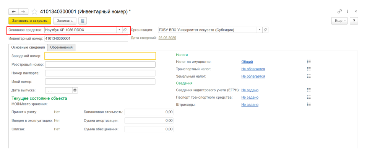The height and width of the screenshot is (156, 367).
Task: Go back with the left arrow button
Action: (14, 11)
